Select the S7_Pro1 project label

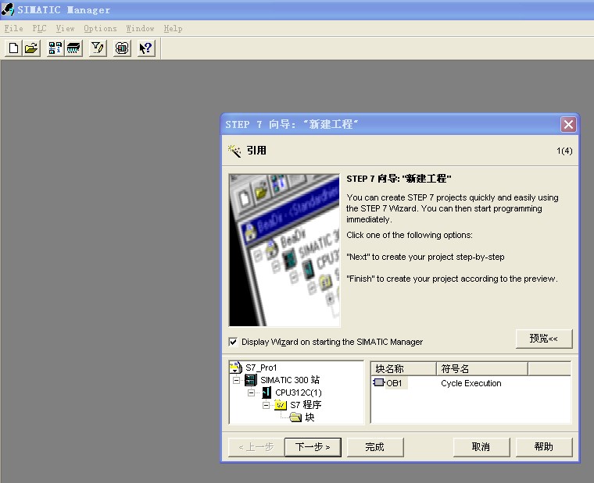pos(261,368)
